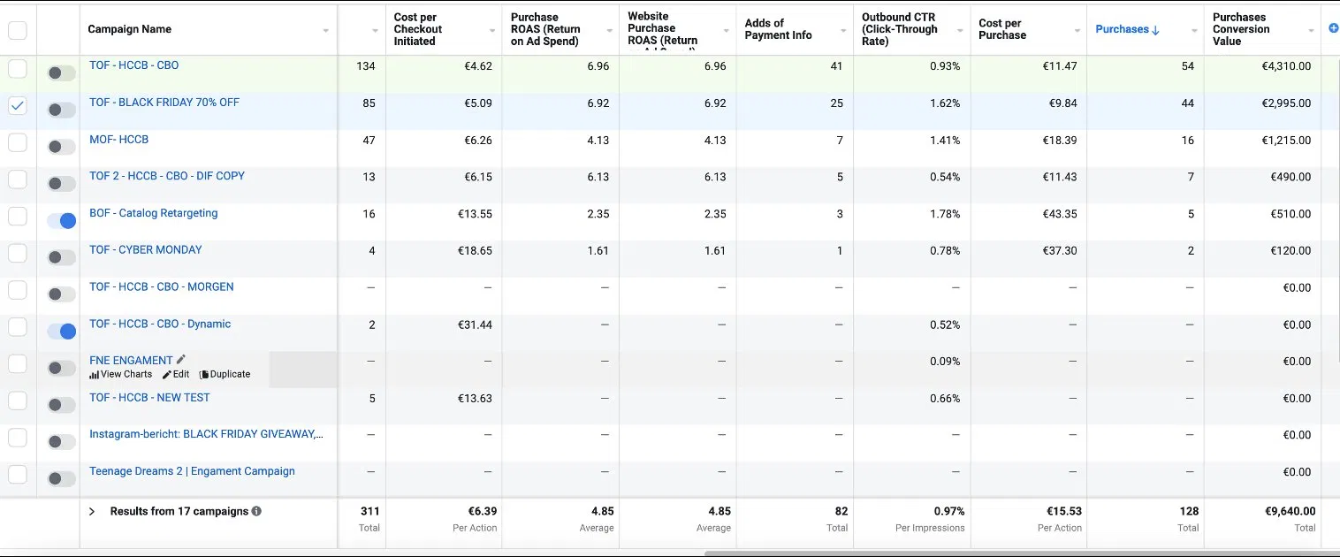Image resolution: width=1340 pixels, height=557 pixels.
Task: Open TOF - HCCB - CBO - Dynamic campaign
Action: point(160,324)
